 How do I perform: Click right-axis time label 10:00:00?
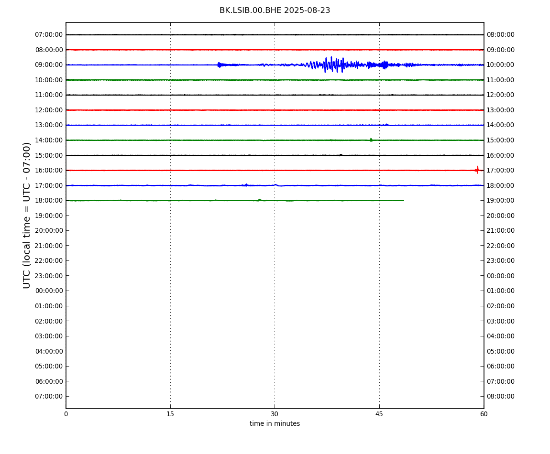(x=501, y=65)
